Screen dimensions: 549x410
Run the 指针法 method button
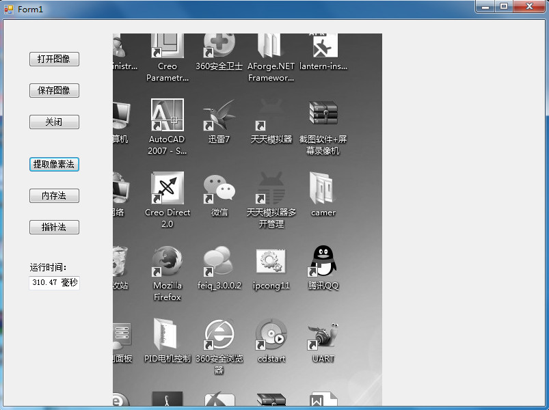pos(54,227)
